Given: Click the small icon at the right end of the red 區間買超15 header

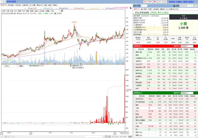Looking at the screenshot, I should (x=195, y=46).
